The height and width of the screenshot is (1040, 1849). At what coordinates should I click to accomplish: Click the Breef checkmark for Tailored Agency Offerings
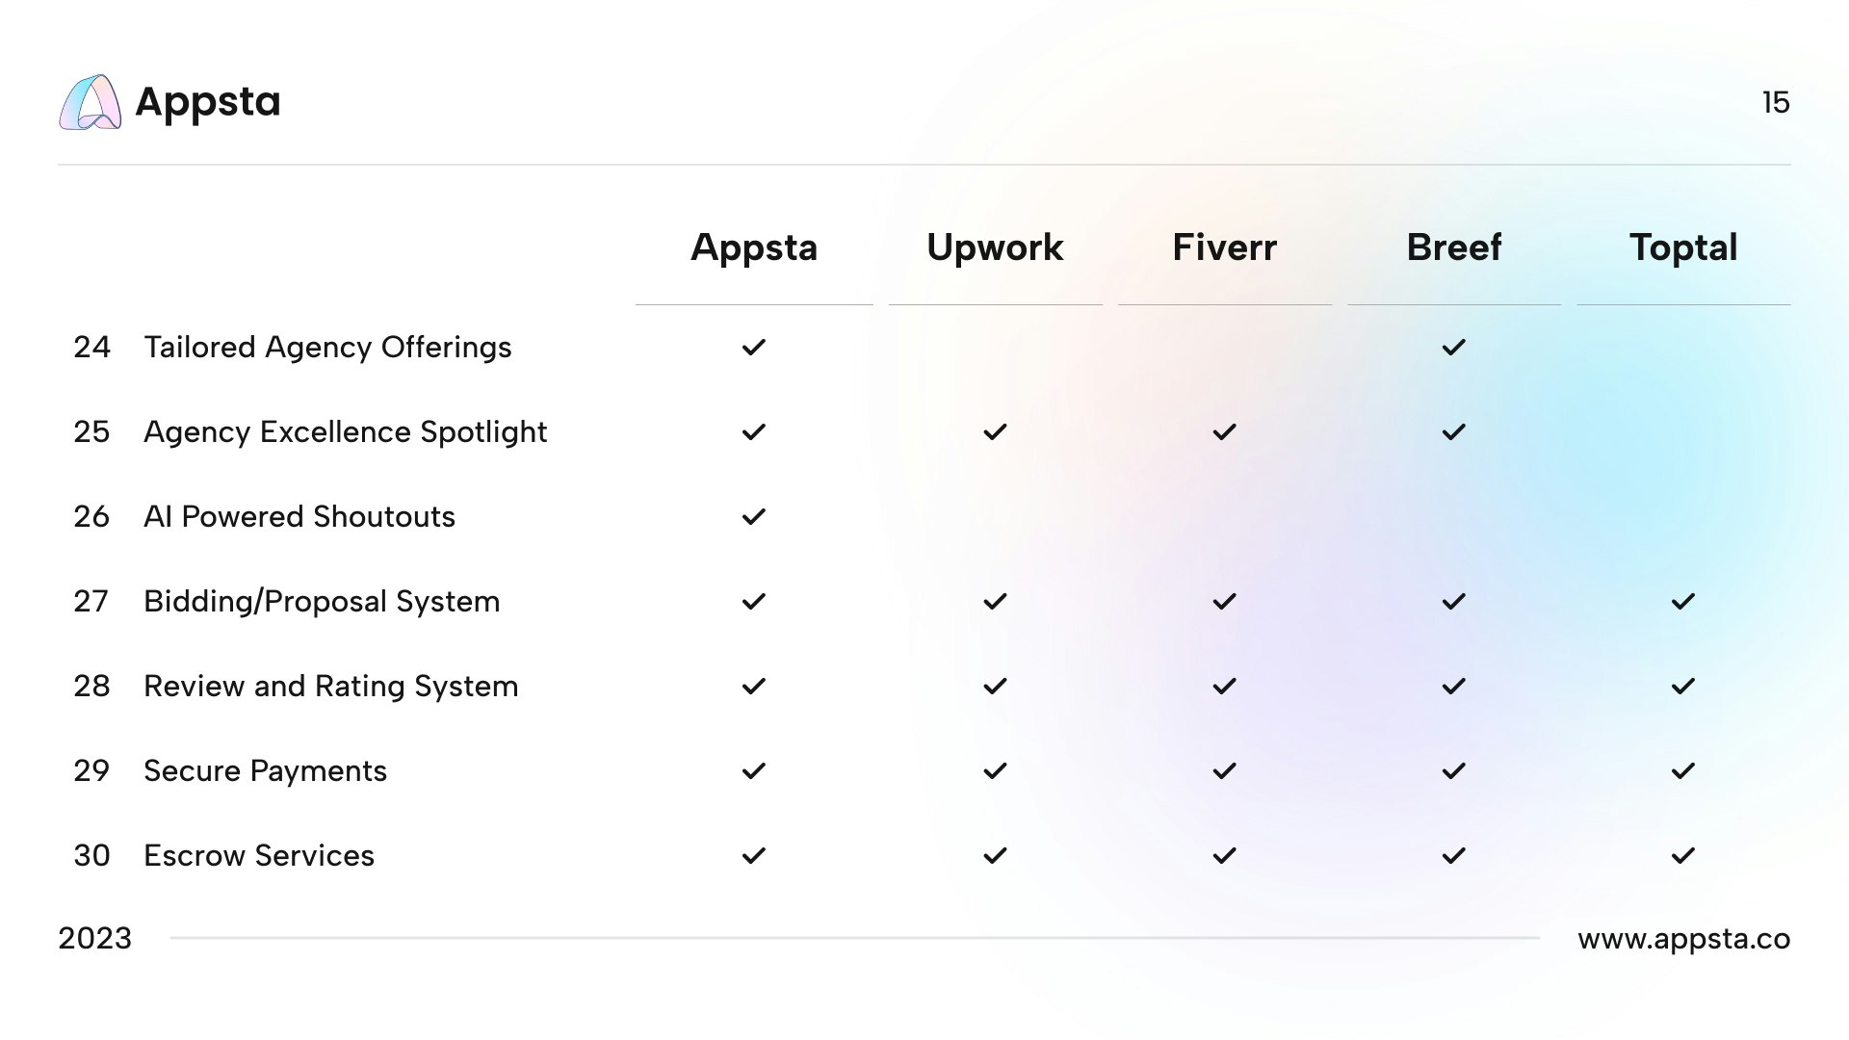click(1454, 347)
